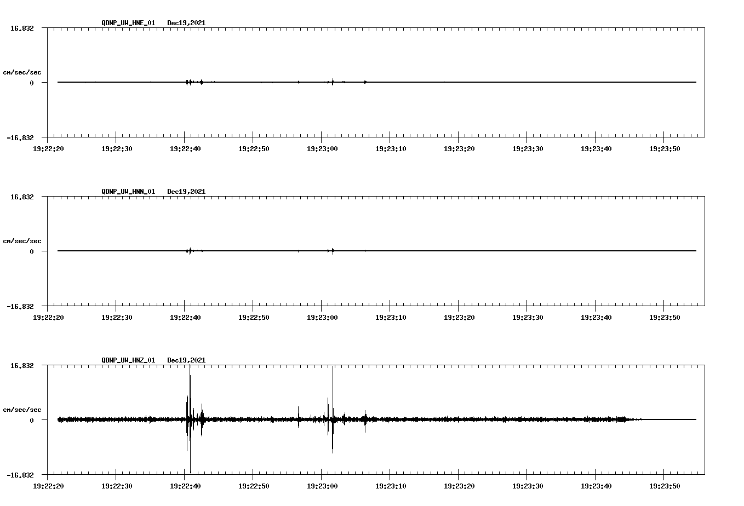The width and height of the screenshot is (744, 506).
Task: Click the 19:23:10 time label under the HNZ plot
Action: [391, 486]
